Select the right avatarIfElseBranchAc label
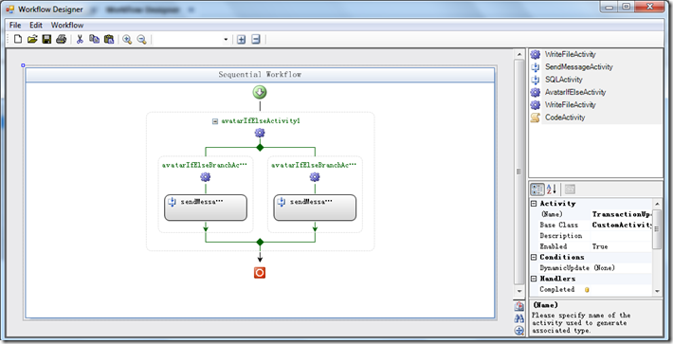Viewport: 673px width, 344px height. 314,165
